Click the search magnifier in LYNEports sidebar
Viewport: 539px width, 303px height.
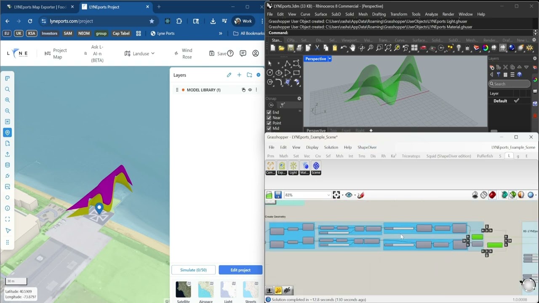(x=7, y=89)
